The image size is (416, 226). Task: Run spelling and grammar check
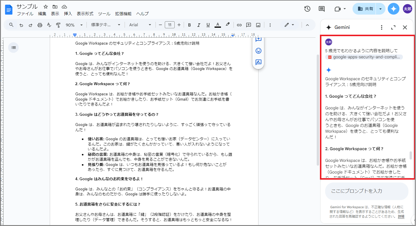point(49,25)
